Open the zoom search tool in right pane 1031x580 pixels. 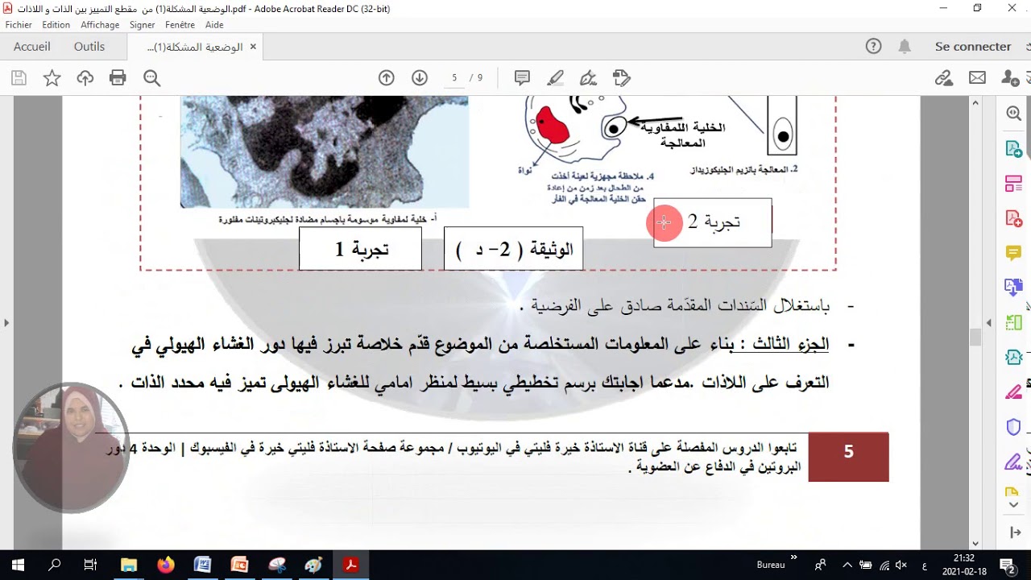(x=1013, y=114)
